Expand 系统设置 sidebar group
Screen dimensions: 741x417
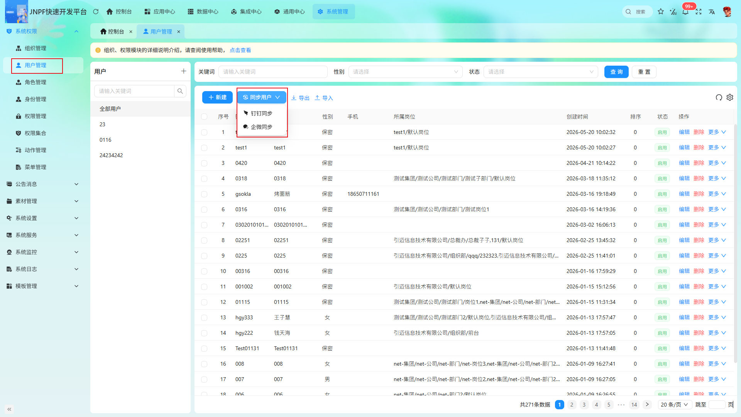pos(42,218)
